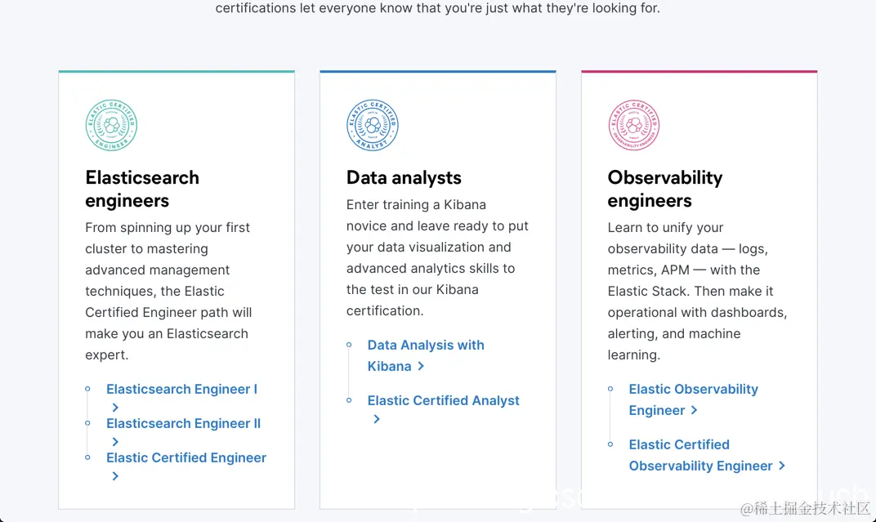The image size is (876, 522).
Task: Click the chevron under Elasticsearch Engineer I
Action: point(115,407)
